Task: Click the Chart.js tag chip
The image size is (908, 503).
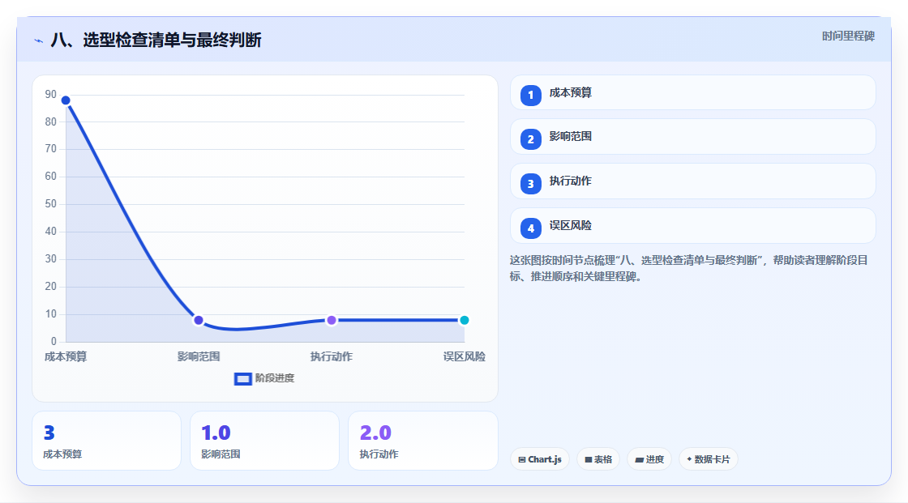Action: tap(540, 459)
